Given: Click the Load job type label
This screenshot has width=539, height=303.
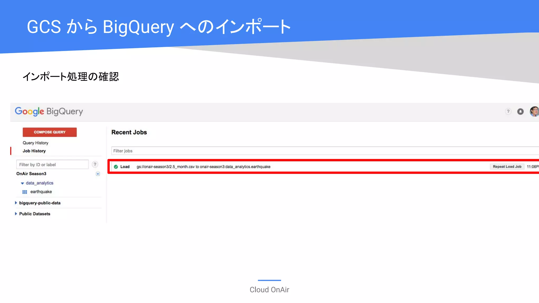Looking at the screenshot, I should [x=125, y=167].
